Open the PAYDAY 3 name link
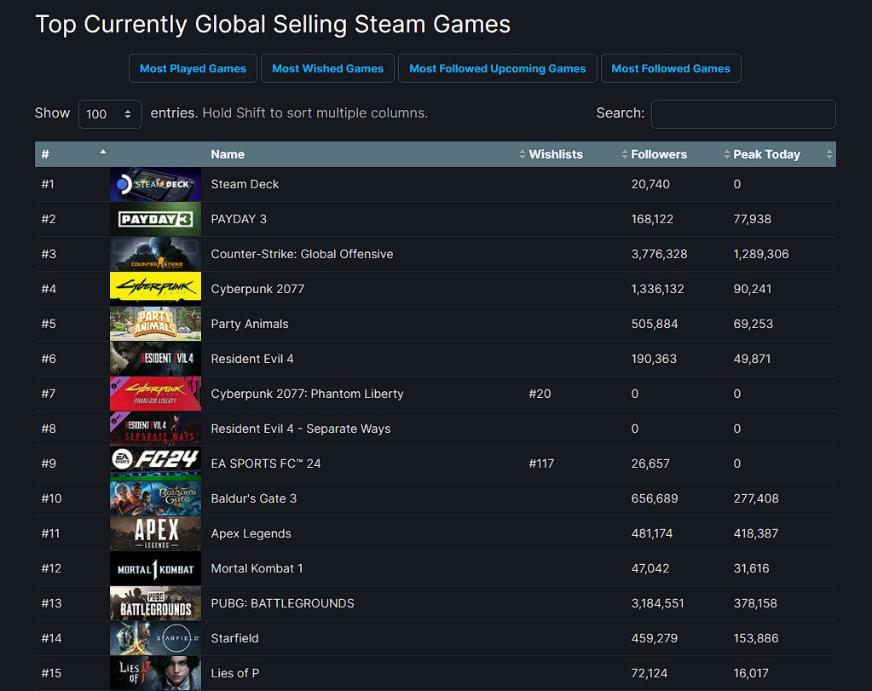 point(239,219)
